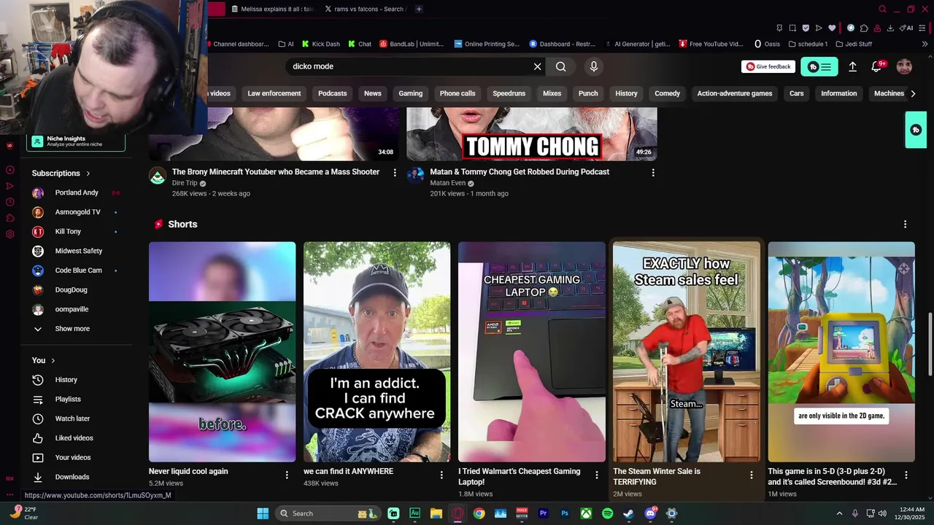
Task: Open taskbar volume control
Action: (882, 513)
